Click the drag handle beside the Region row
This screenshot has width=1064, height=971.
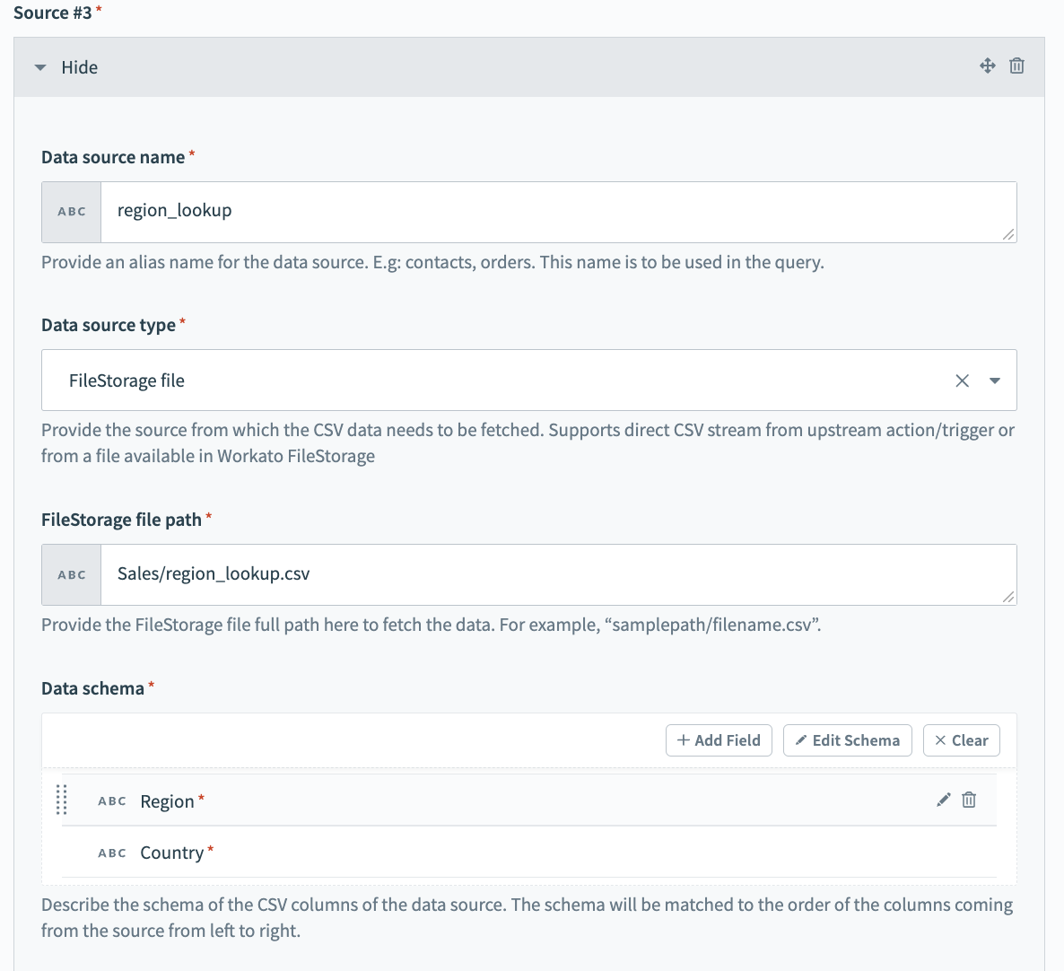(61, 800)
